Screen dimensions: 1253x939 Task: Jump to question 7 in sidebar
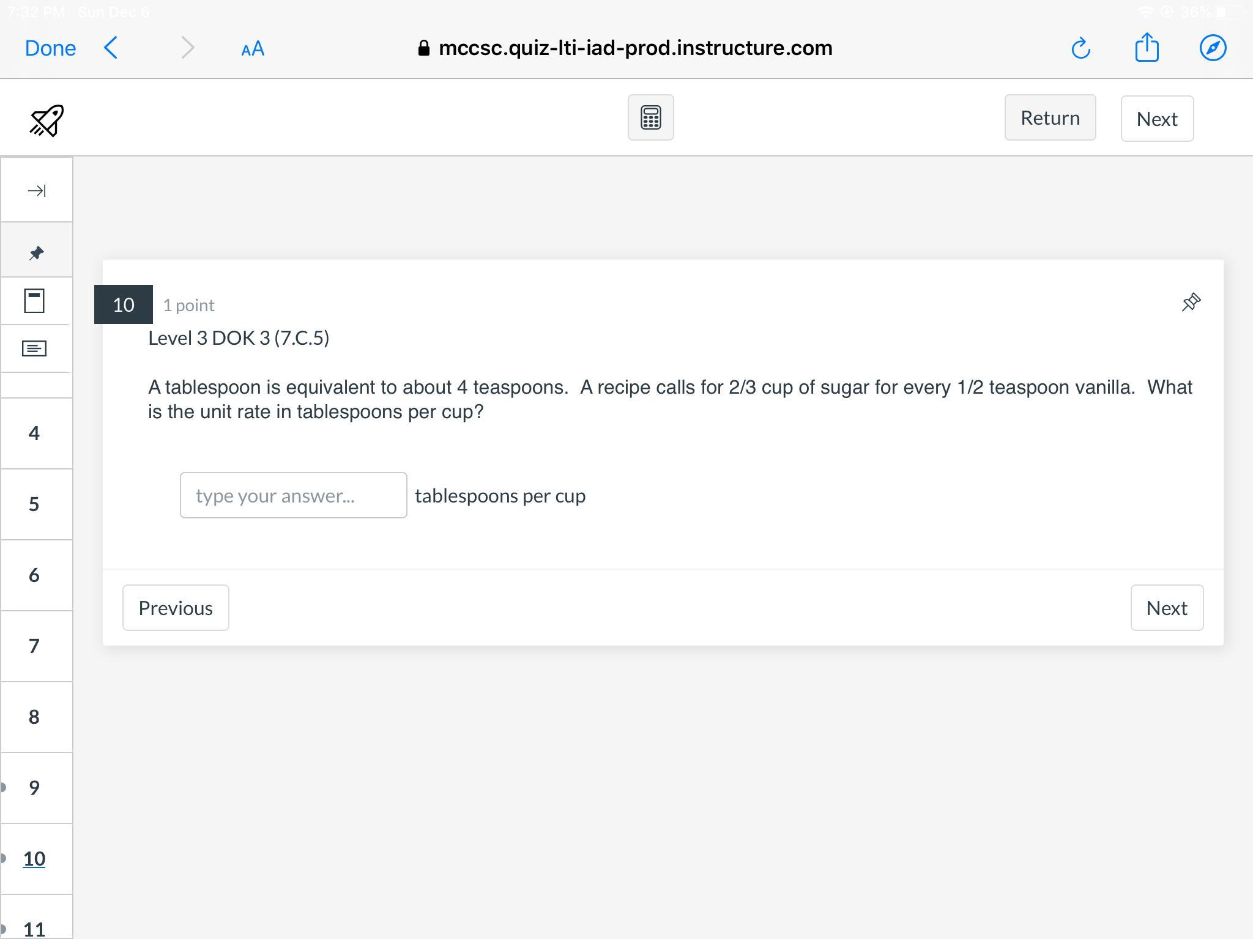pos(34,646)
